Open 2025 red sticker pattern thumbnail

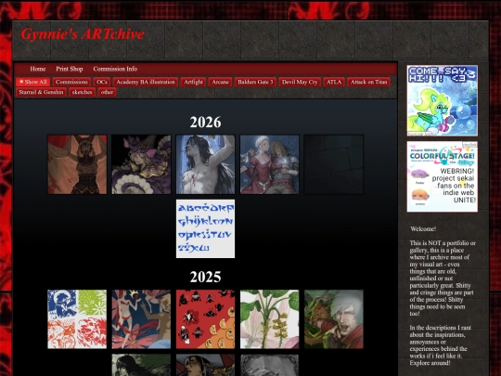tap(205, 319)
